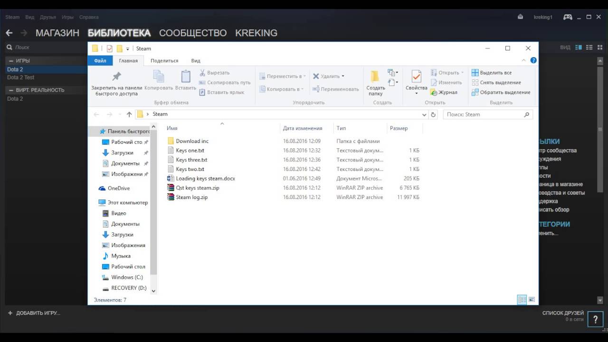Viewport: 608px width, 342px height.
Task: Select the Download inc folder
Action: pyautogui.click(x=188, y=141)
